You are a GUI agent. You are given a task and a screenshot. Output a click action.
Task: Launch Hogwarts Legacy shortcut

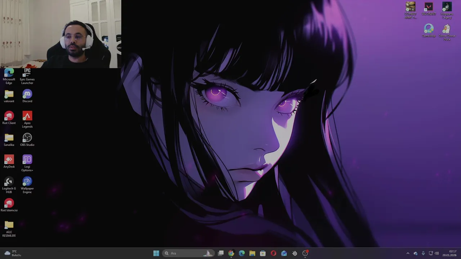click(x=447, y=10)
